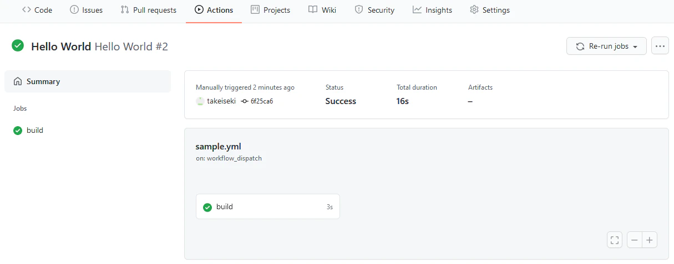
Task: Click the on: workflow_dispatch text
Action: [229, 158]
